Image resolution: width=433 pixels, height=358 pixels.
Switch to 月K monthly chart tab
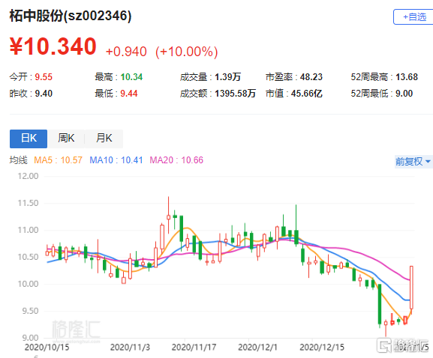(x=104, y=139)
